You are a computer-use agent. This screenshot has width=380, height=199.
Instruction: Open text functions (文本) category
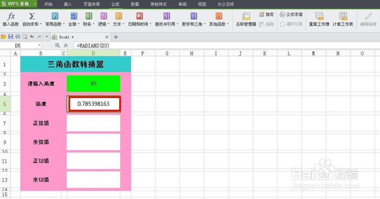pos(119,19)
